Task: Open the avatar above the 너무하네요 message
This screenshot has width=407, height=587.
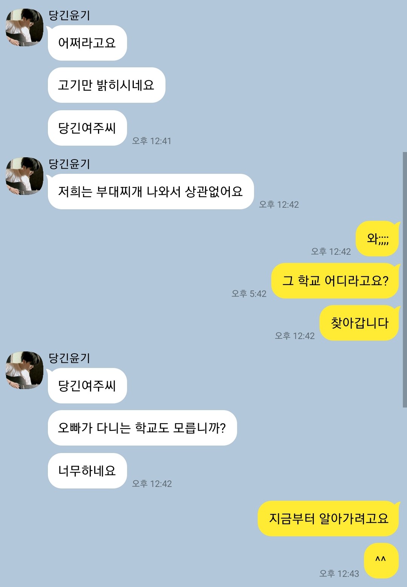Action: 24,370
